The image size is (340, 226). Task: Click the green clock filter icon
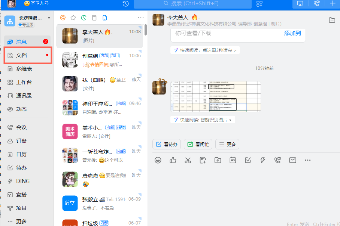(84, 18)
